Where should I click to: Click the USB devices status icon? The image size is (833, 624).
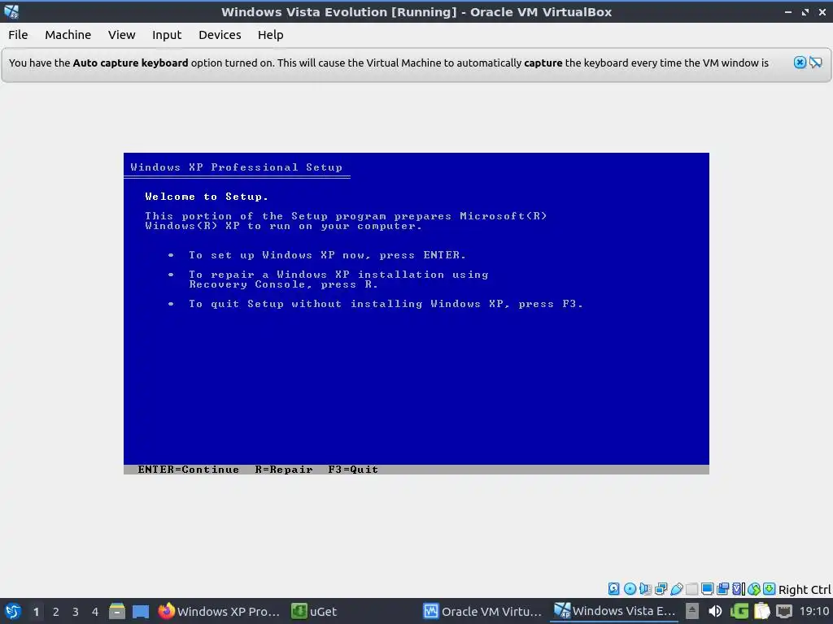coord(676,588)
